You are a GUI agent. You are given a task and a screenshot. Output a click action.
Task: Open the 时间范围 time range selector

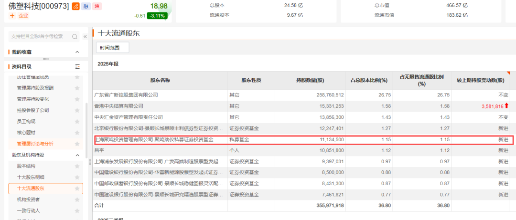[x=113, y=48]
